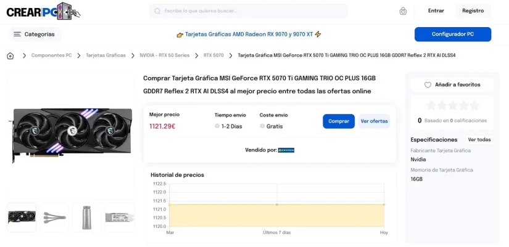Rate five stars in the rating
The image size is (509, 247).
point(474,105)
